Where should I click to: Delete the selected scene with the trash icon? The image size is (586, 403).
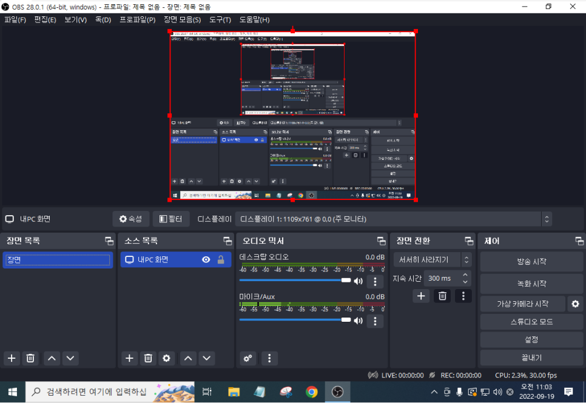[30, 358]
